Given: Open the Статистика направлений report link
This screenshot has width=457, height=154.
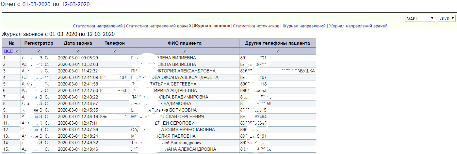Looking at the screenshot, I should pos(98,26).
